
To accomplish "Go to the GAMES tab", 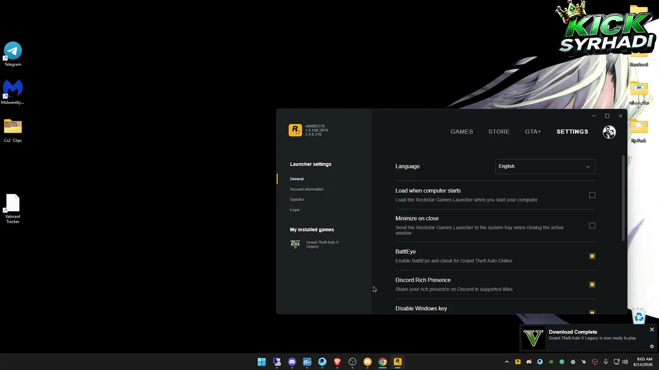I will 462,132.
